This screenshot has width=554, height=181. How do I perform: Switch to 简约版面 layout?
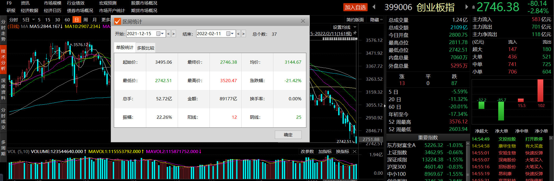point(355,20)
